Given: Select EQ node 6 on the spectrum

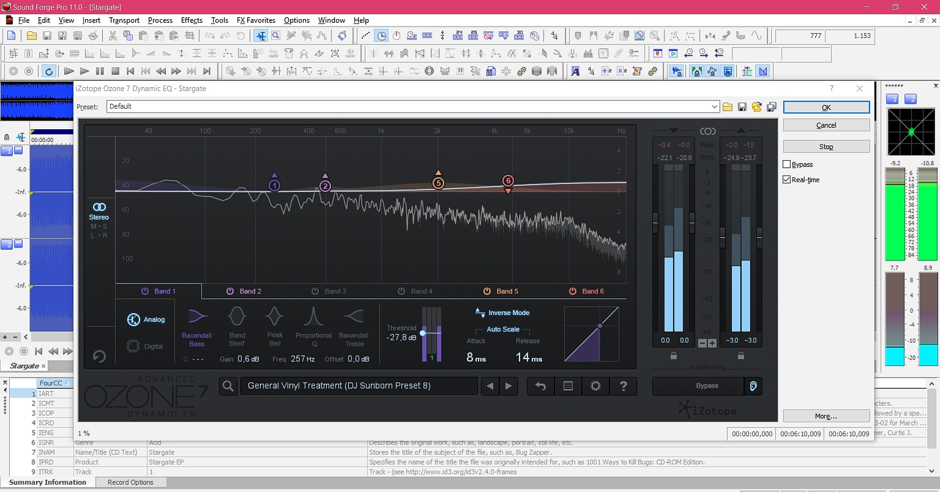Looking at the screenshot, I should click(x=508, y=181).
